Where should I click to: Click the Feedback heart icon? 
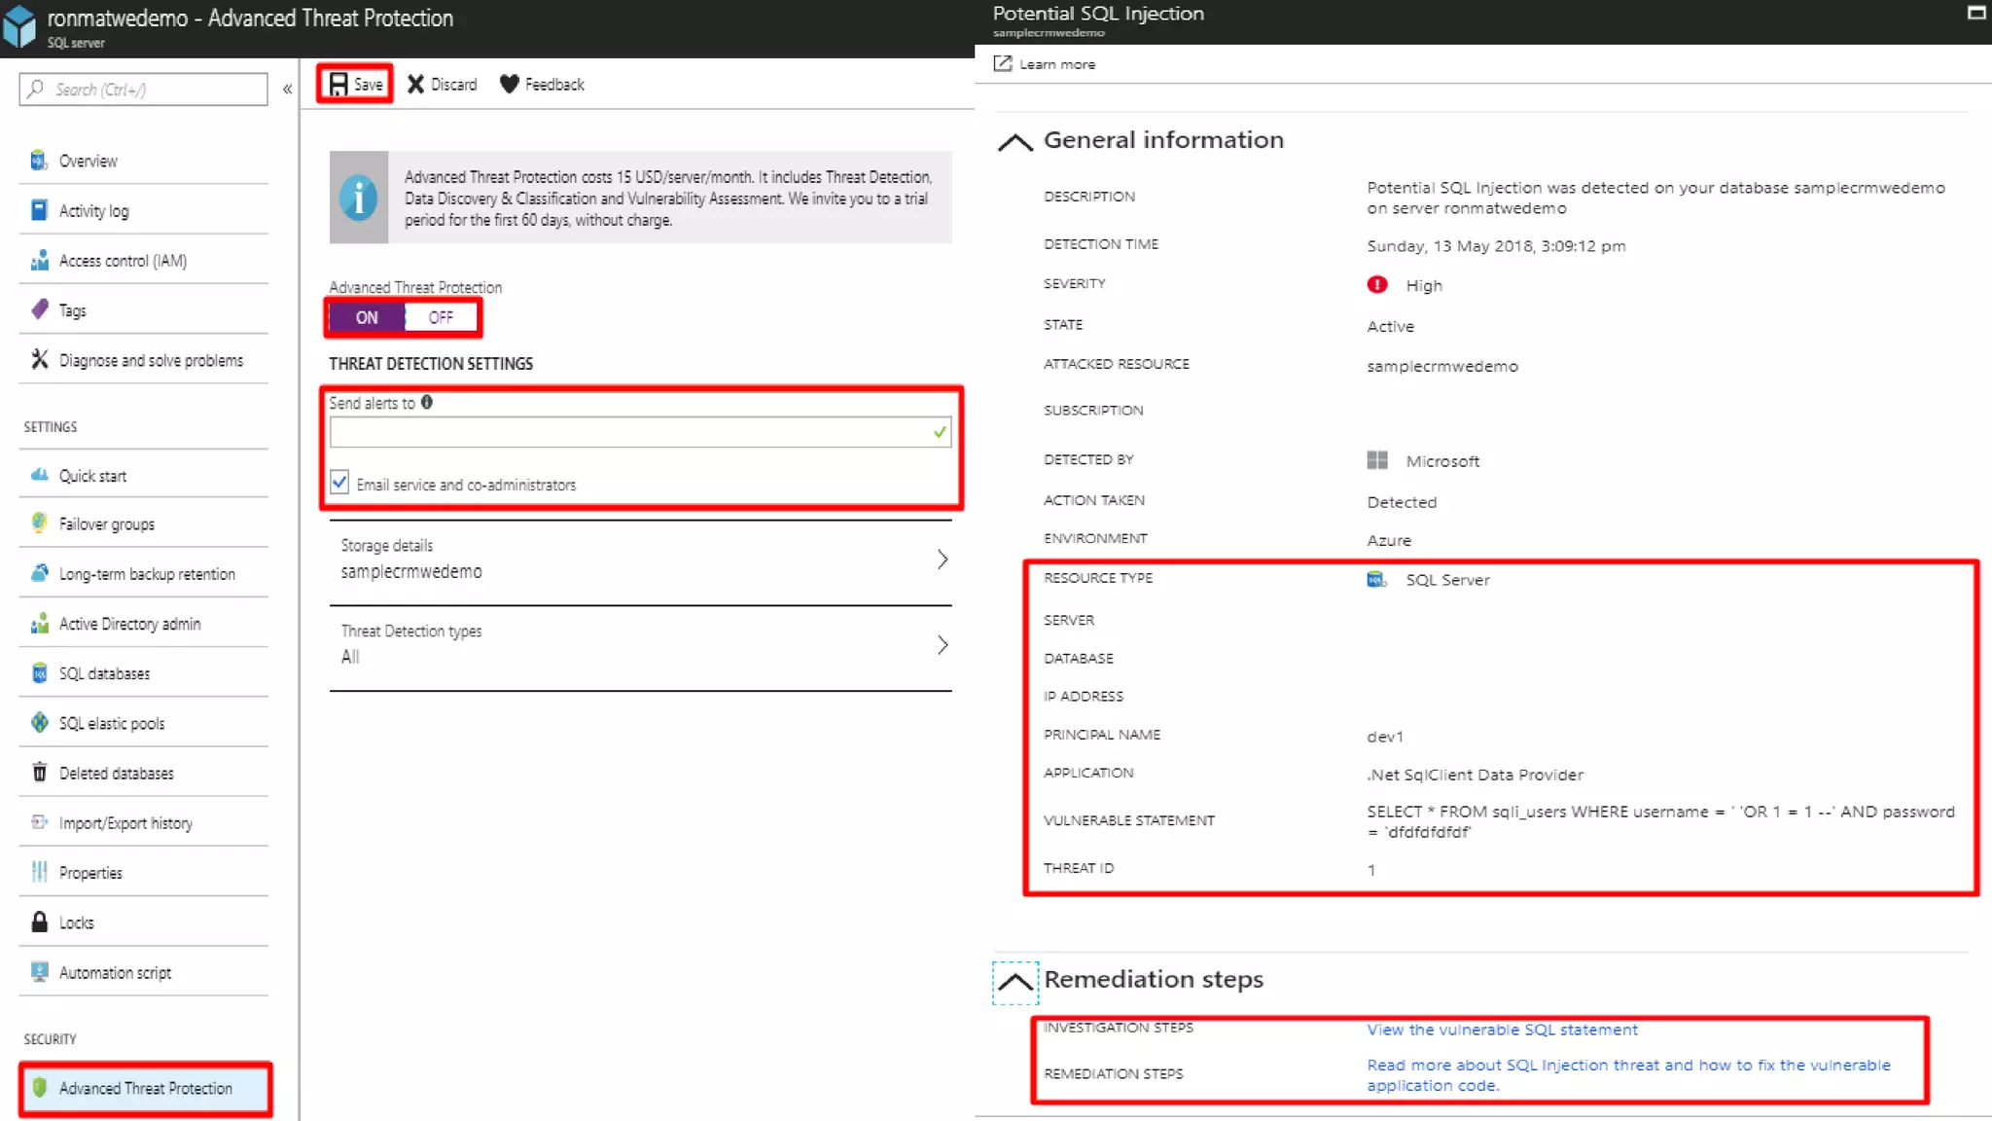point(509,85)
